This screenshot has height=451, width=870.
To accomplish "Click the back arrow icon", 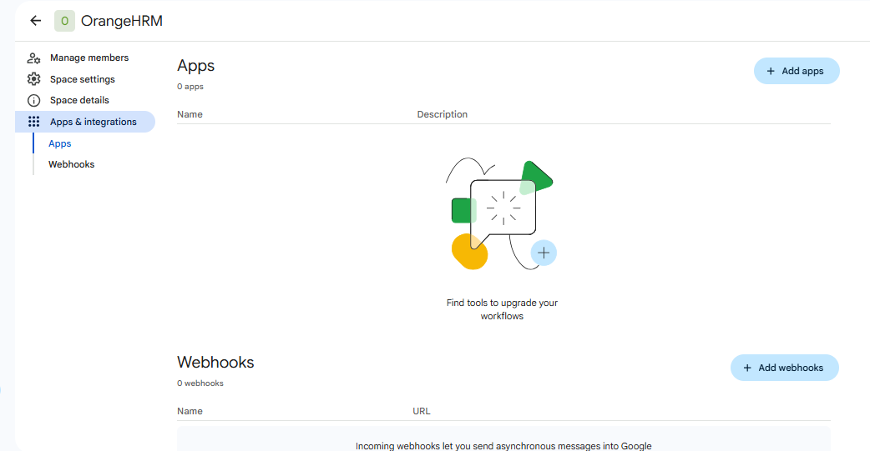I will point(36,21).
